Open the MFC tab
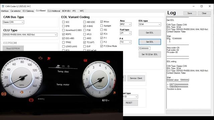214x120 pixels. (82, 11)
